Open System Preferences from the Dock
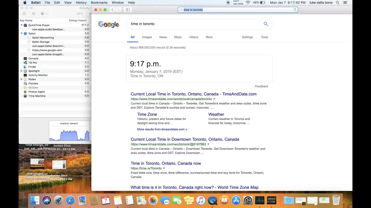371x208 pixels. [248, 200]
